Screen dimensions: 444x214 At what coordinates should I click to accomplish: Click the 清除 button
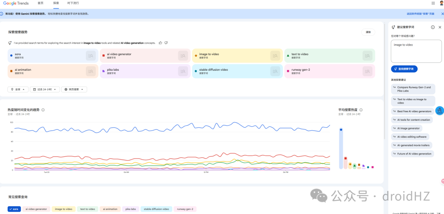368,32
